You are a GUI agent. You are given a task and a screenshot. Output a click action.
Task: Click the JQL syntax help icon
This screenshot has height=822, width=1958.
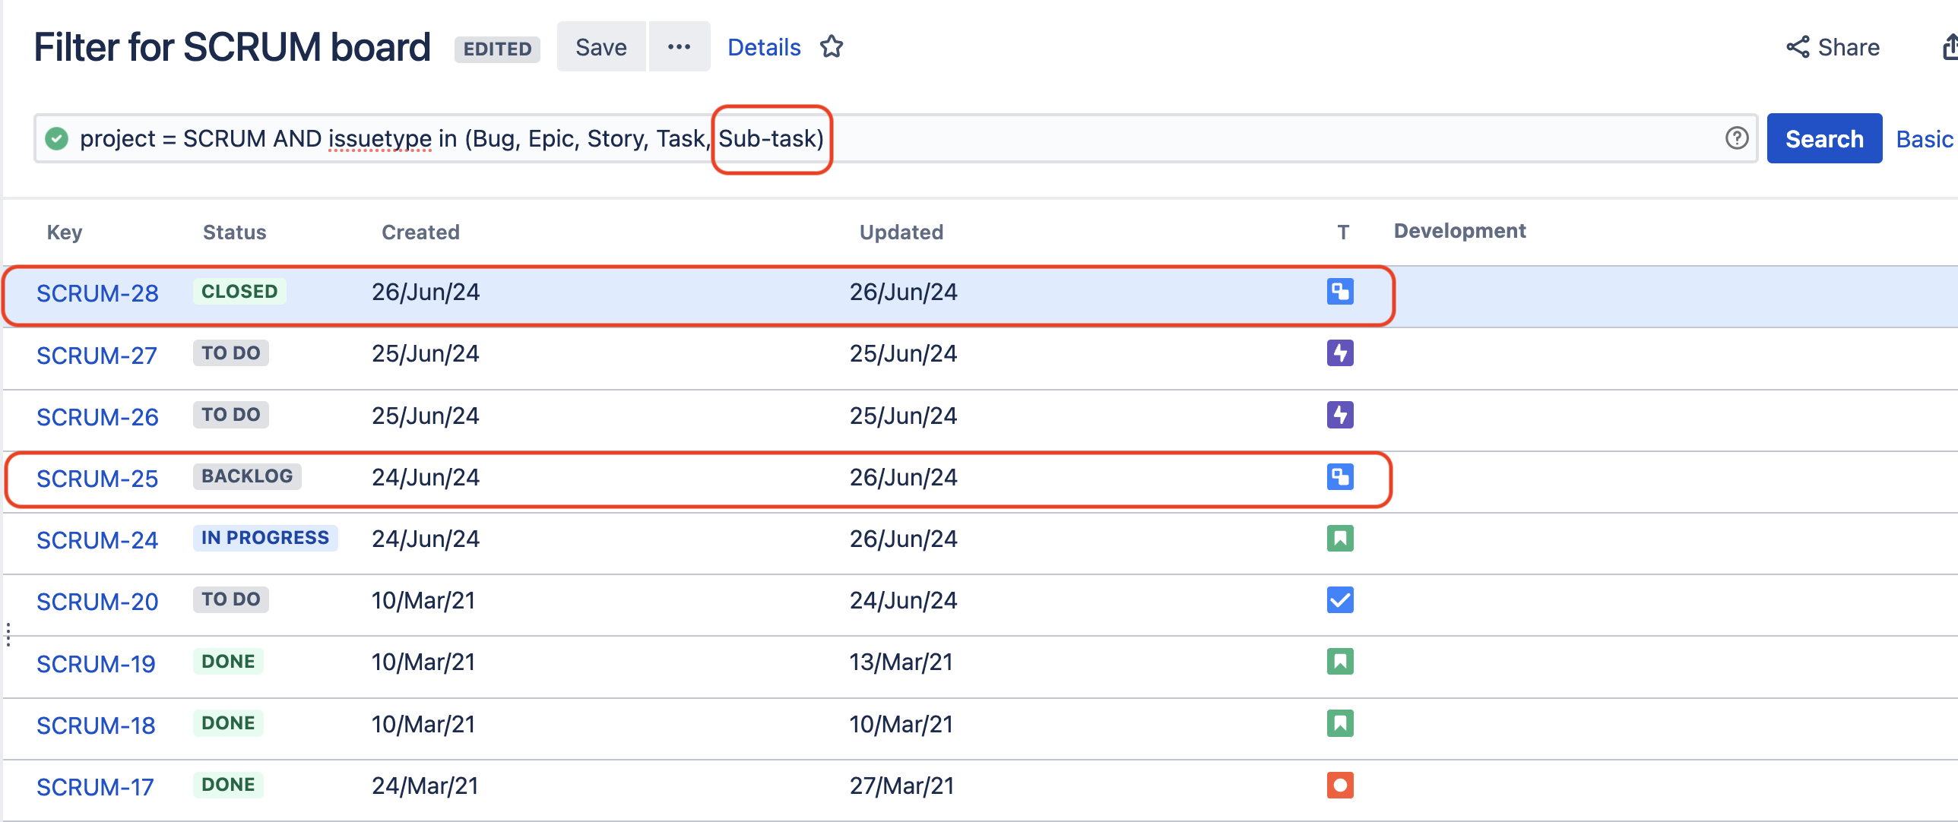(1736, 138)
